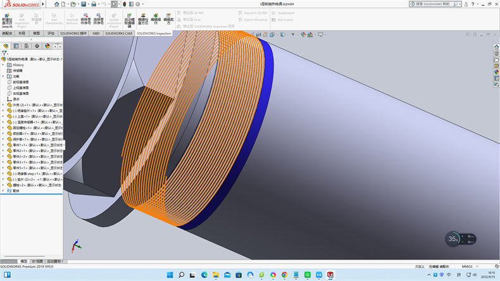
Task: Switch to the MBD ribbon tab
Action: click(96, 33)
